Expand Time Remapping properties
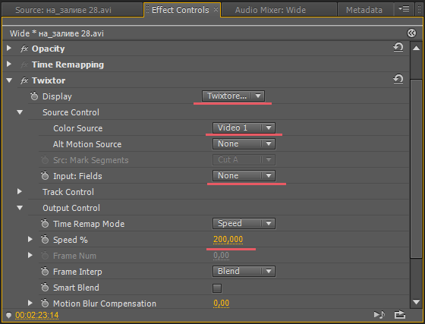This screenshot has width=425, height=324. click(x=9, y=64)
